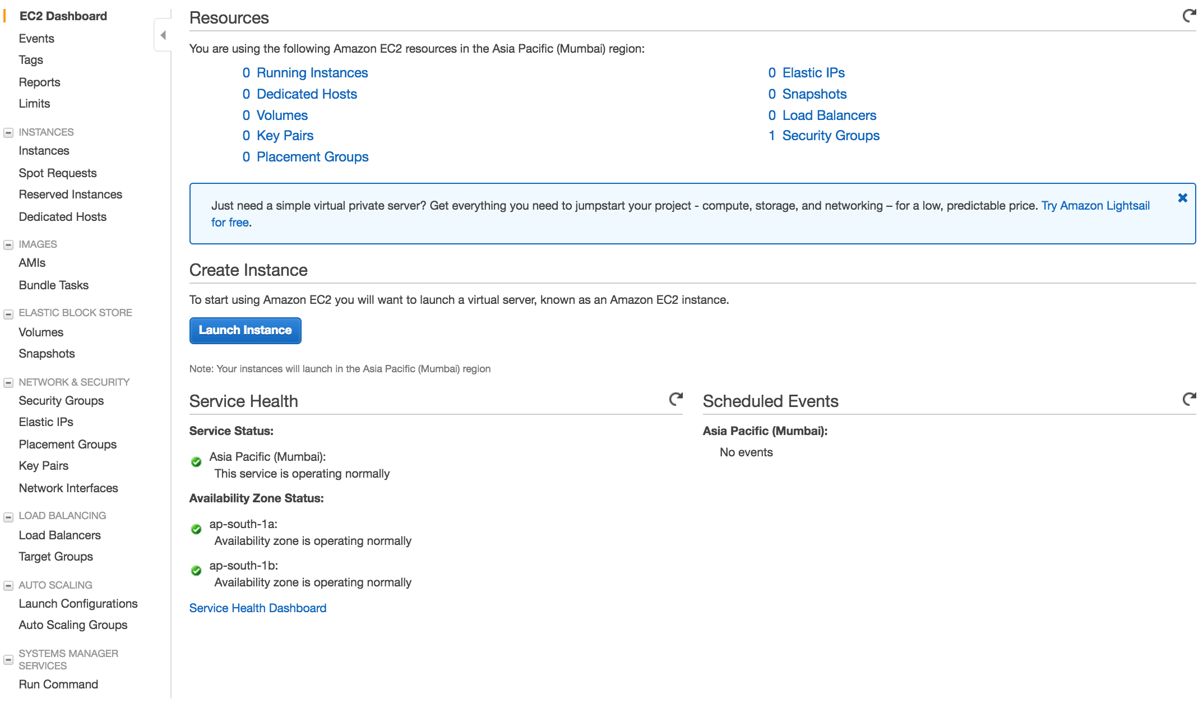Open the Running Instances resource link
This screenshot has height=703, width=1203.
pos(312,73)
